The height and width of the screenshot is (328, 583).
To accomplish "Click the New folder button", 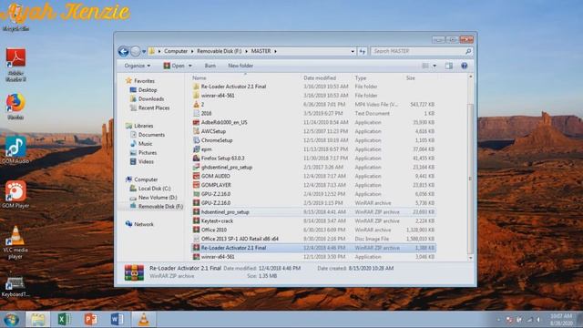I will [x=240, y=66].
